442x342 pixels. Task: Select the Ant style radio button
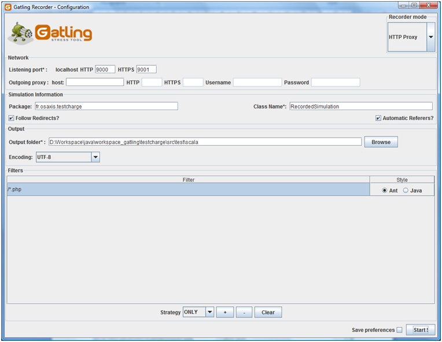point(385,191)
